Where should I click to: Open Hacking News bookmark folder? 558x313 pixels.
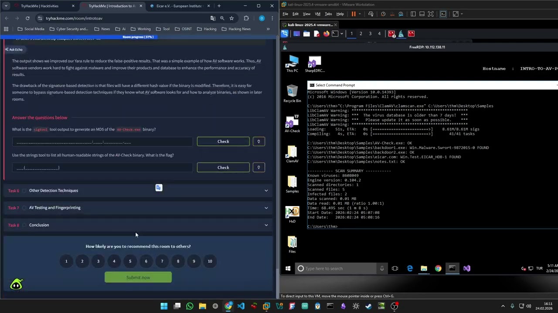point(236,29)
